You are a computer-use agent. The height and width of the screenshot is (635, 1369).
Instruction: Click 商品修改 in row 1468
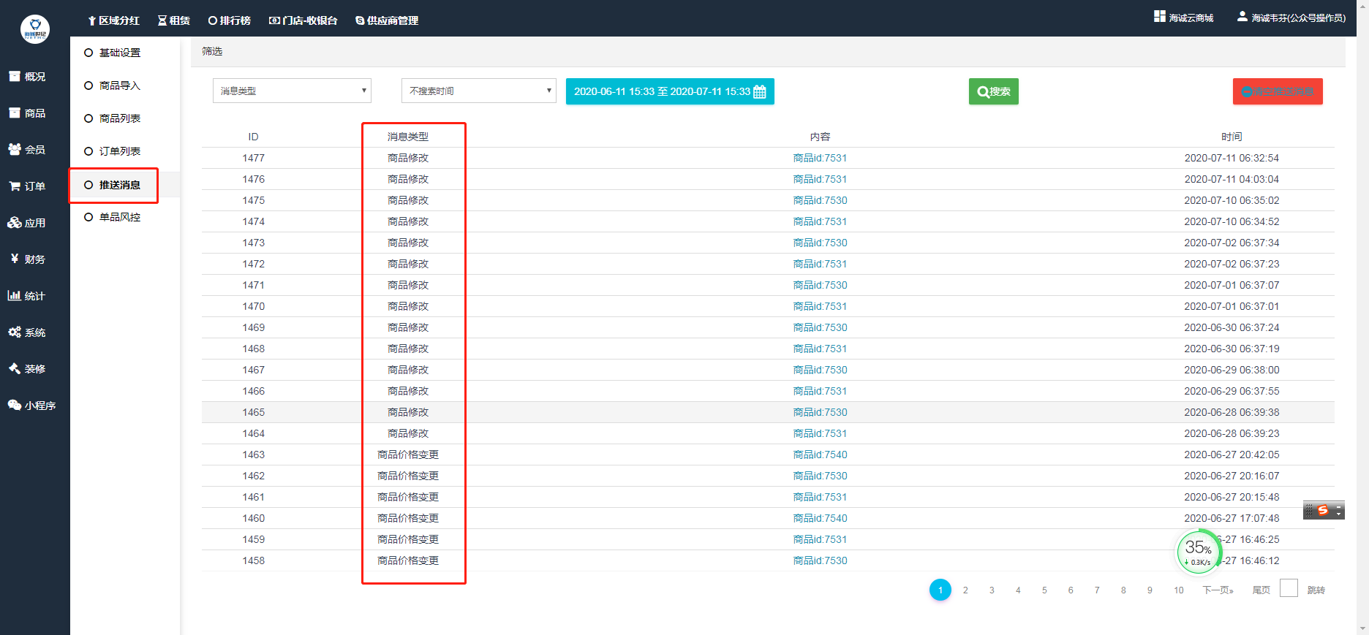408,349
